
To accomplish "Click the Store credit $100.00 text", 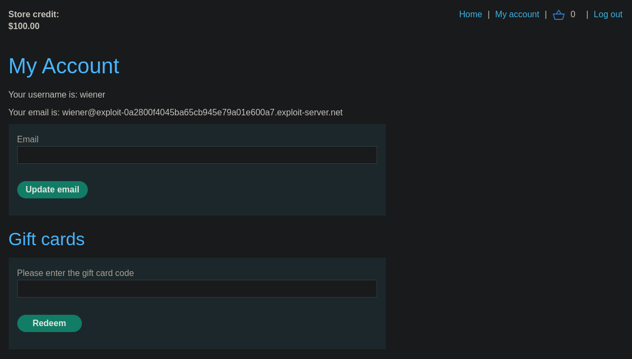I will tap(34, 20).
